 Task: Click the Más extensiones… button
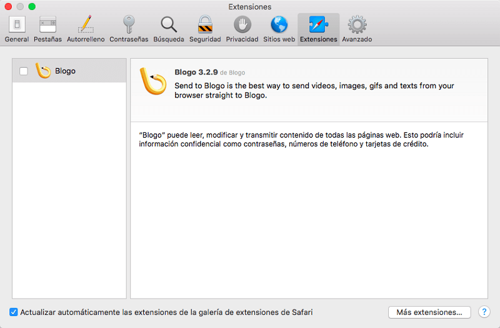[429, 312]
